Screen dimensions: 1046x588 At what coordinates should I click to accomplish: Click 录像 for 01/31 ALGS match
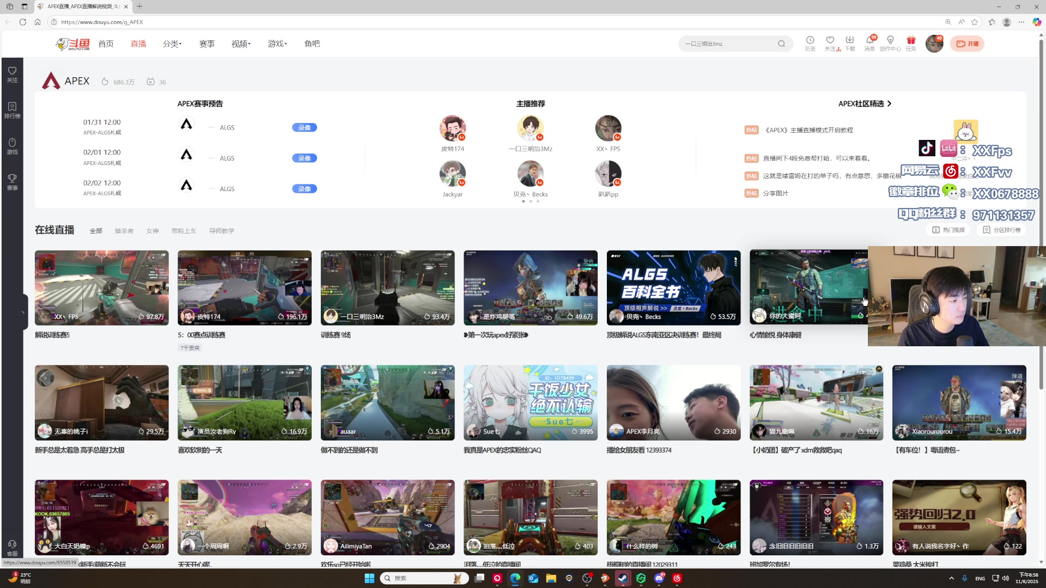coord(305,127)
